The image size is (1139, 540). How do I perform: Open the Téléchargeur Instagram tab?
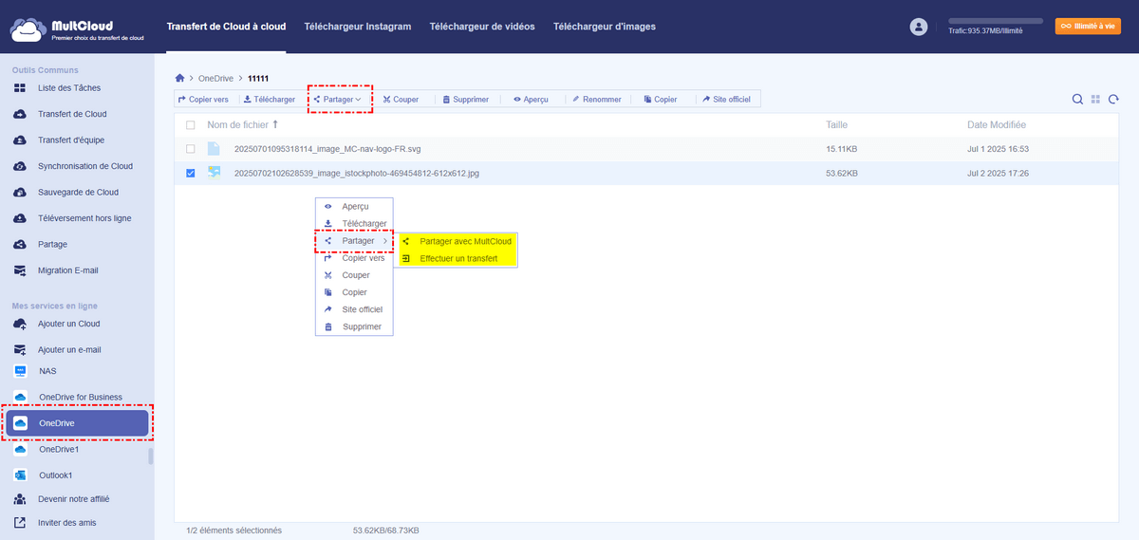[x=358, y=27]
